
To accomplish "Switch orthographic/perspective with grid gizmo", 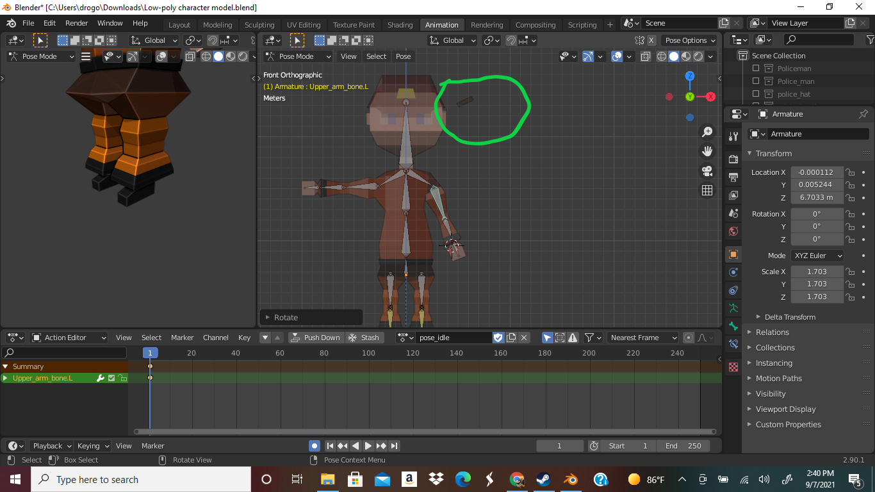I will 707,190.
